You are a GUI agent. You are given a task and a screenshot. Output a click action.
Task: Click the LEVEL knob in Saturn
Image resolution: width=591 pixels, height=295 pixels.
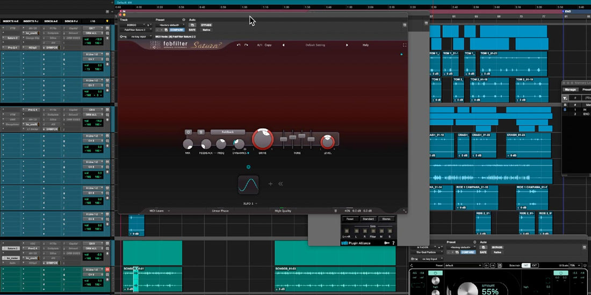[x=328, y=142]
